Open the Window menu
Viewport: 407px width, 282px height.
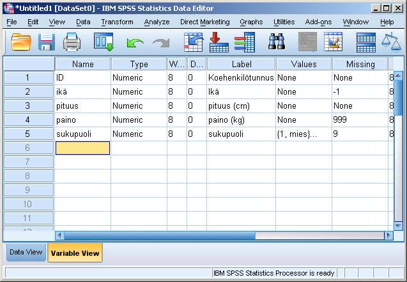click(x=356, y=22)
